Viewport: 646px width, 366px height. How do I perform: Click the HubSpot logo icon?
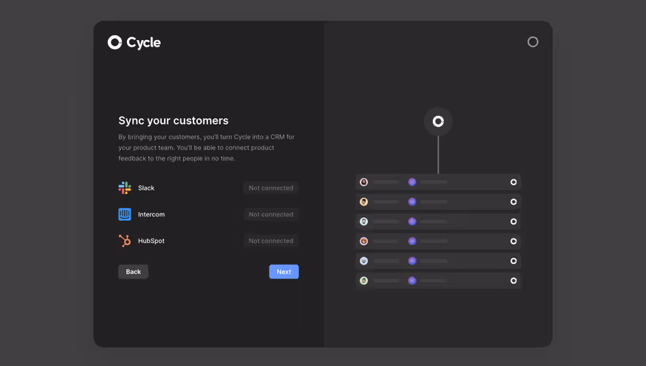125,241
